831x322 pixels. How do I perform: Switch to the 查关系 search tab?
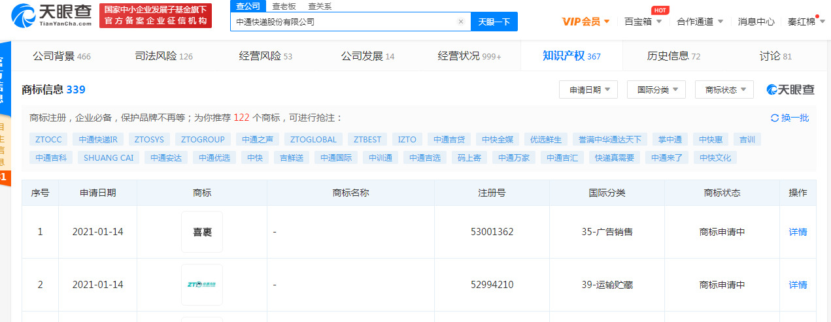[320, 6]
